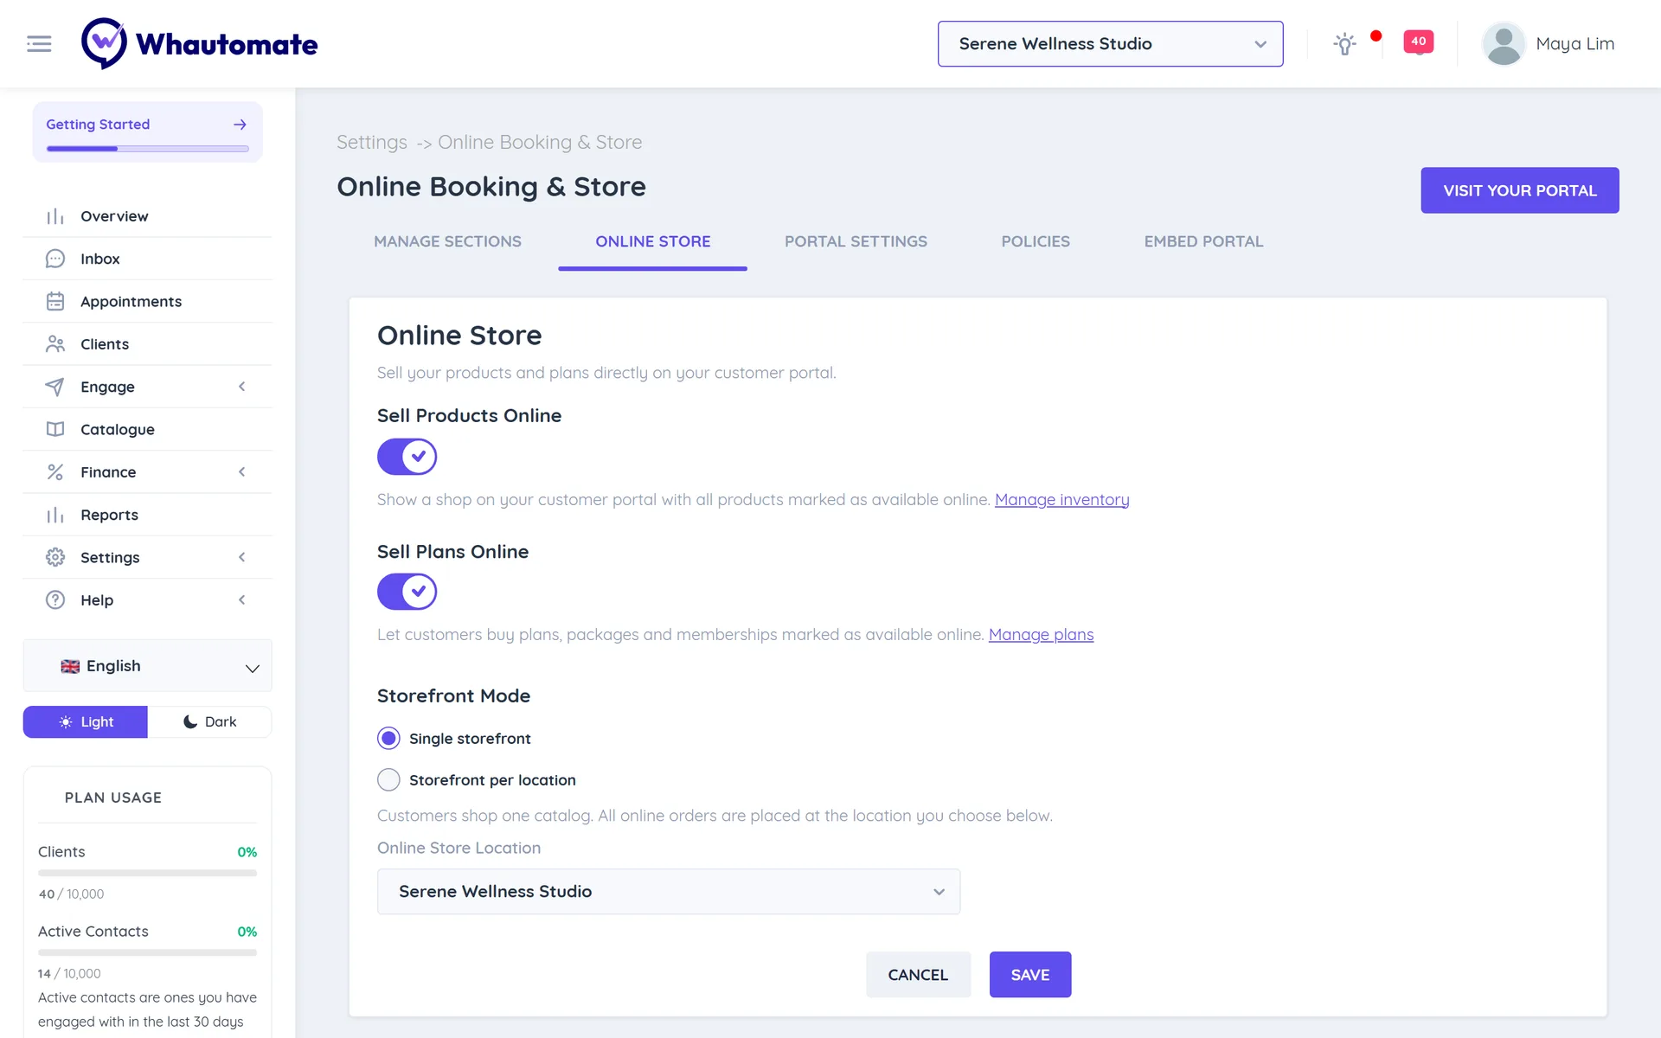The width and height of the screenshot is (1661, 1038).
Task: Click the Engage paper plane icon
Action: 55,387
